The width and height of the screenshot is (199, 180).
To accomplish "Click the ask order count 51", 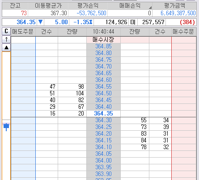I will [52, 94].
